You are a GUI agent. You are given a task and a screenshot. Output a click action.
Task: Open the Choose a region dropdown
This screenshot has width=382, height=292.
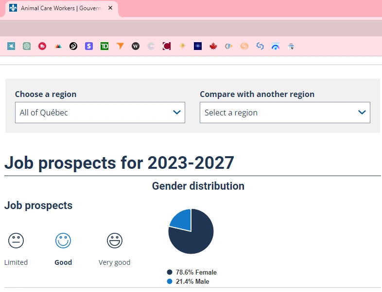coord(100,113)
